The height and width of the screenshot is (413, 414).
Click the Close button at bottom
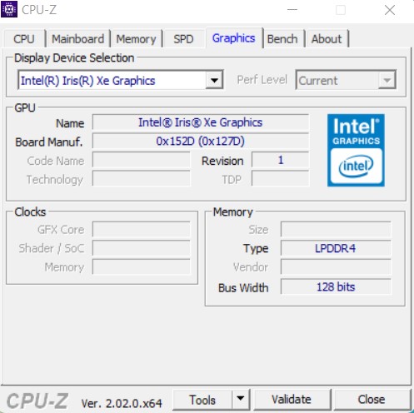point(372,400)
